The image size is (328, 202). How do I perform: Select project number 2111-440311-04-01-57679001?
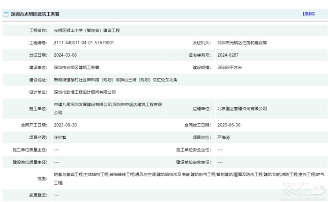(83, 43)
